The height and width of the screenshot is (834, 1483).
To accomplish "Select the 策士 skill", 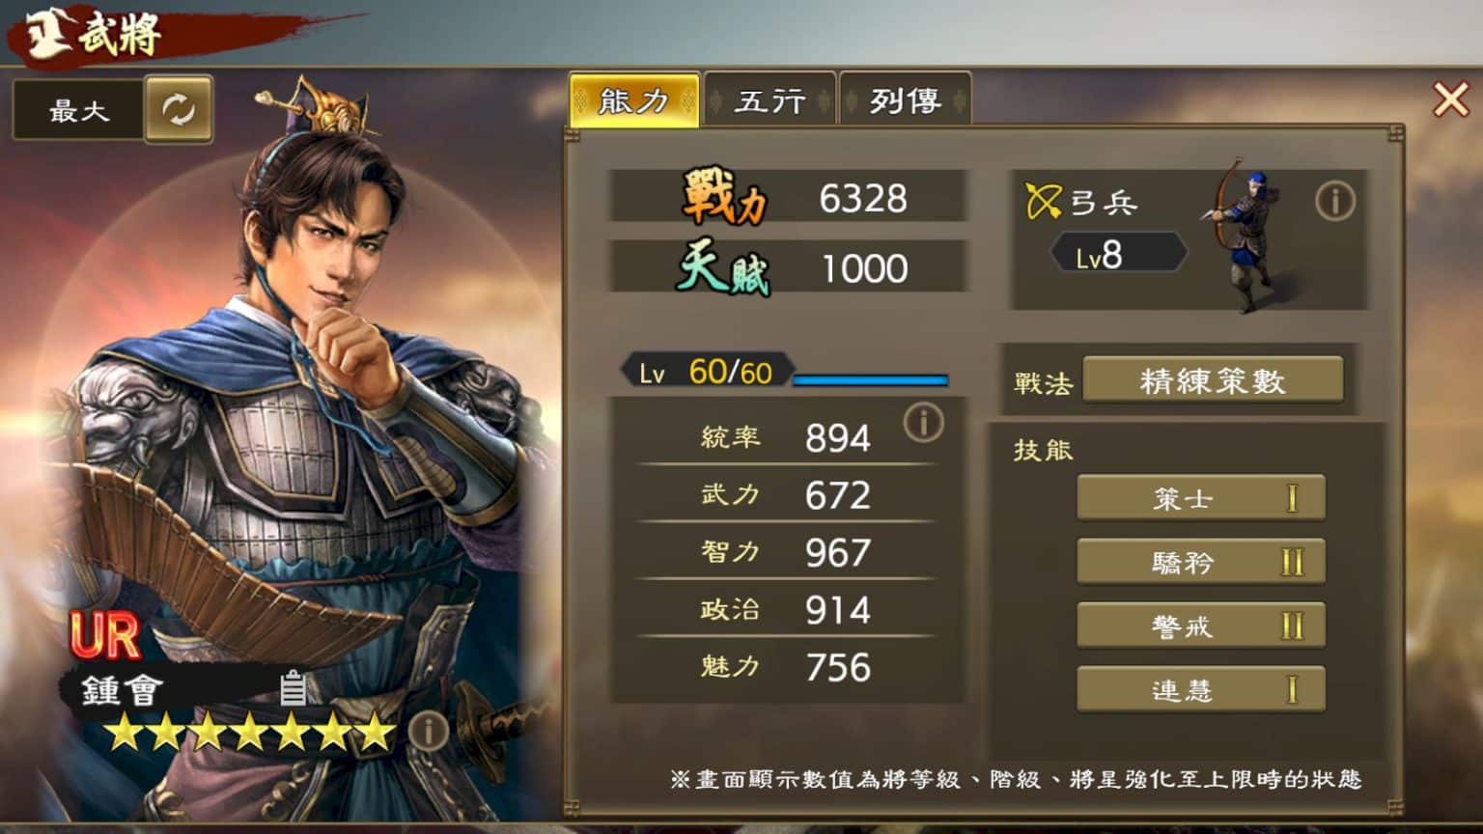I will (x=1201, y=498).
